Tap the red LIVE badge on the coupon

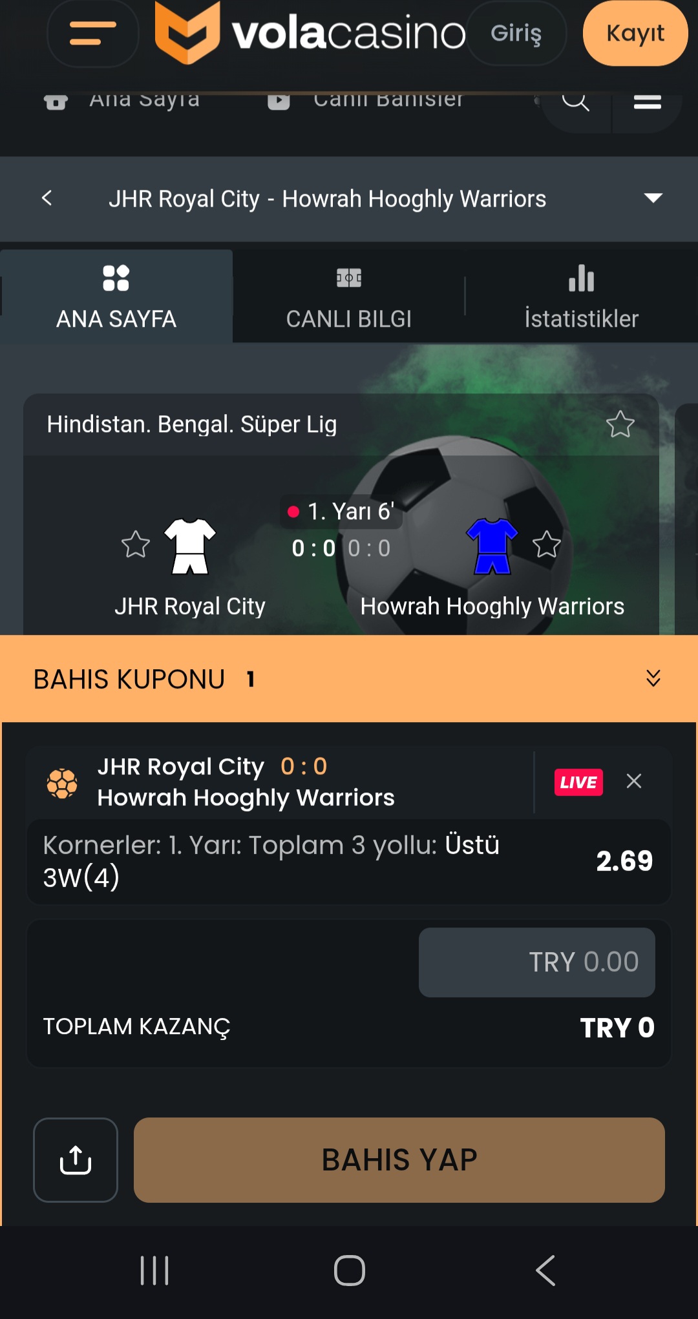coord(578,782)
